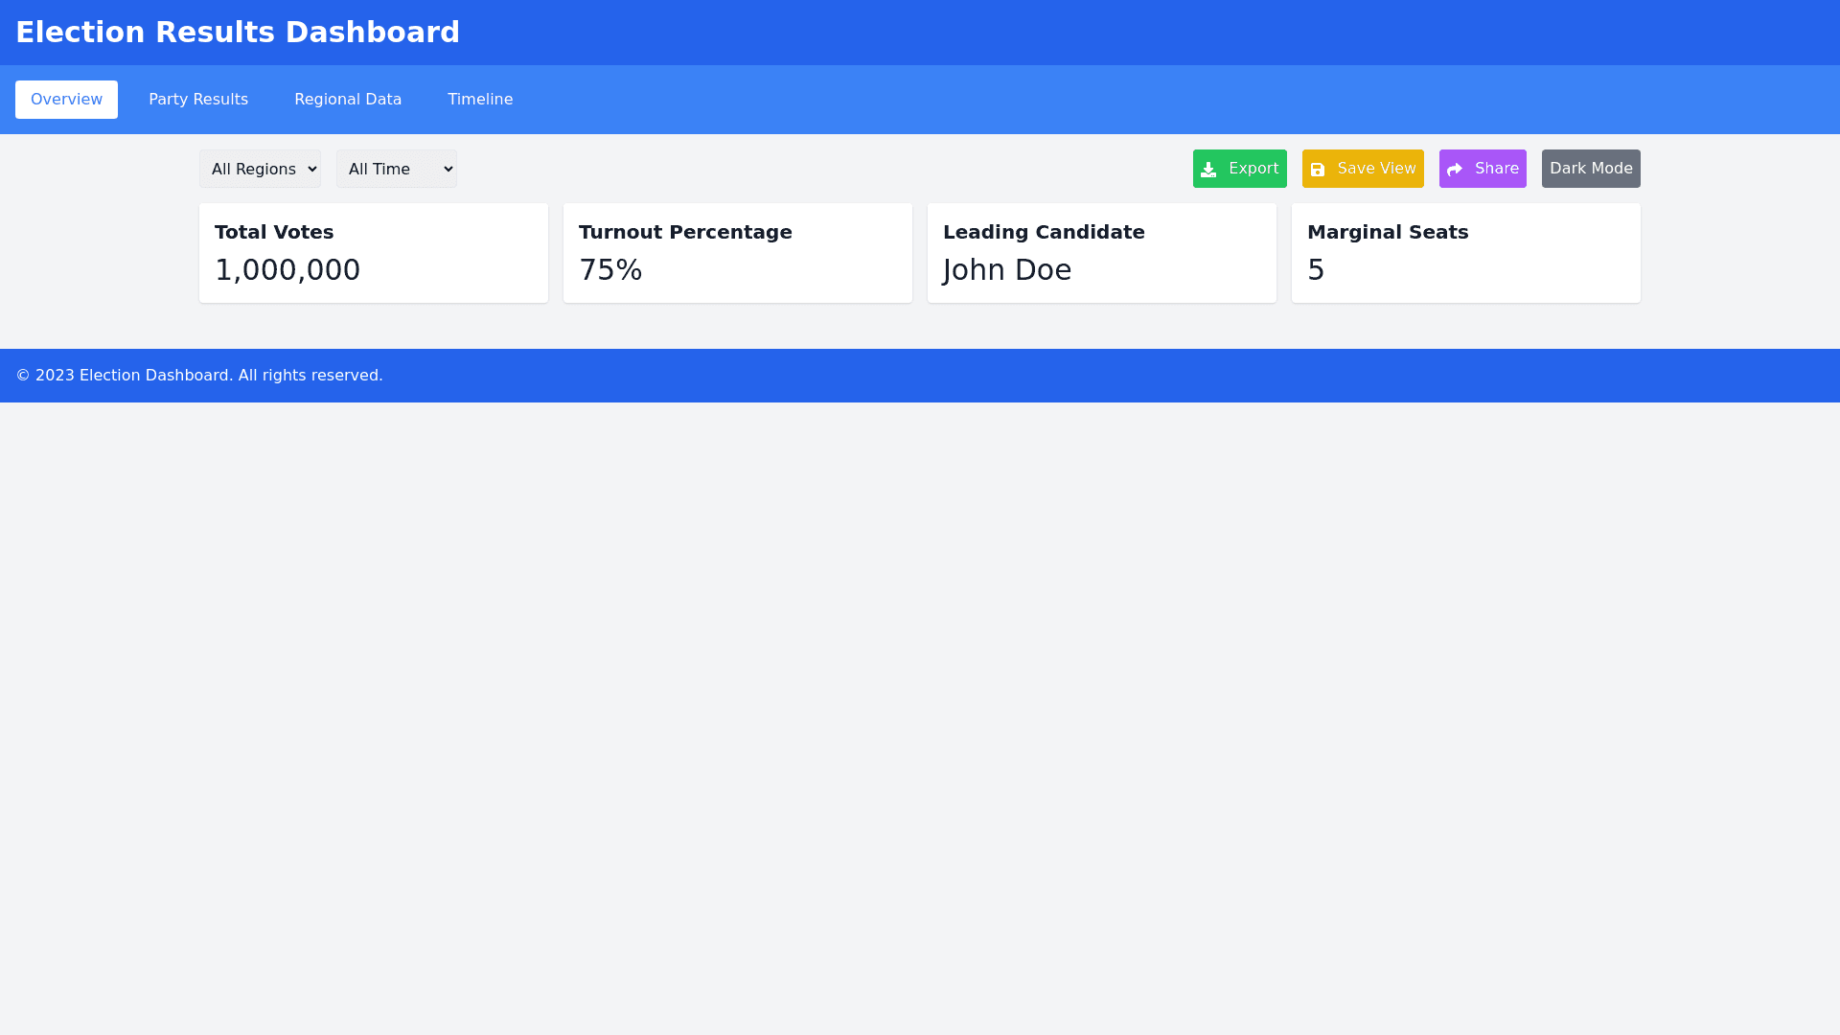Click the Turnout Percentage 75% value
The image size is (1840, 1035).
pos(610,269)
